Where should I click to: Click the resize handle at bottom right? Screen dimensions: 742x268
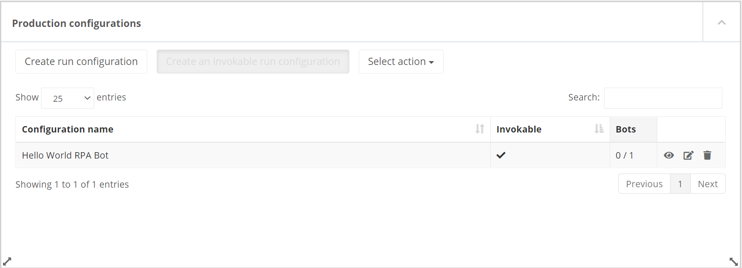[x=733, y=261]
